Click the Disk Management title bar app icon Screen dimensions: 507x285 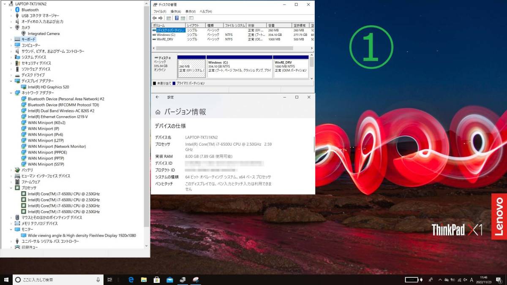point(155,4)
